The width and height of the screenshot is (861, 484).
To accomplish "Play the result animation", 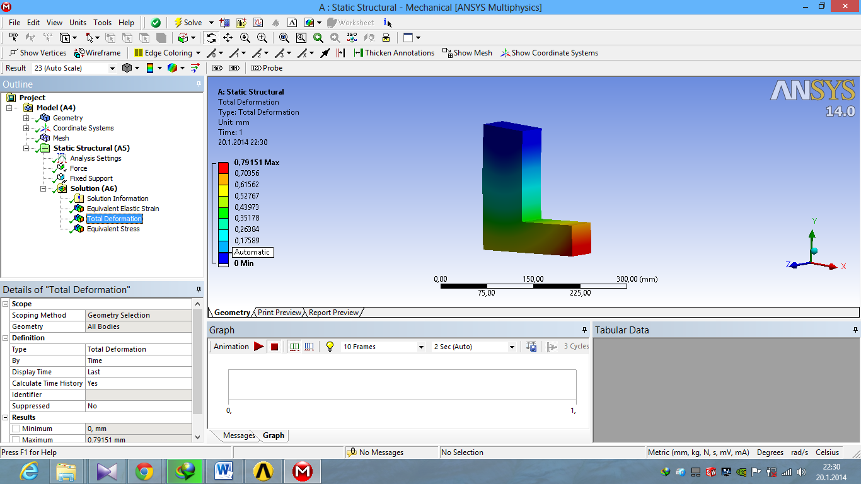I will click(258, 347).
